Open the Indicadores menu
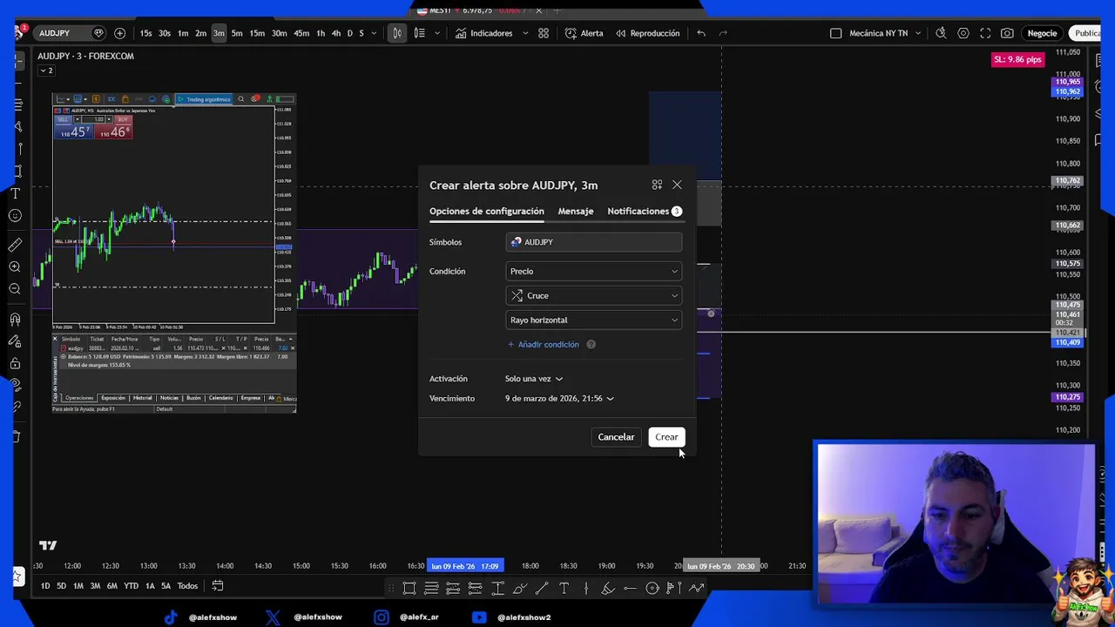 (484, 33)
